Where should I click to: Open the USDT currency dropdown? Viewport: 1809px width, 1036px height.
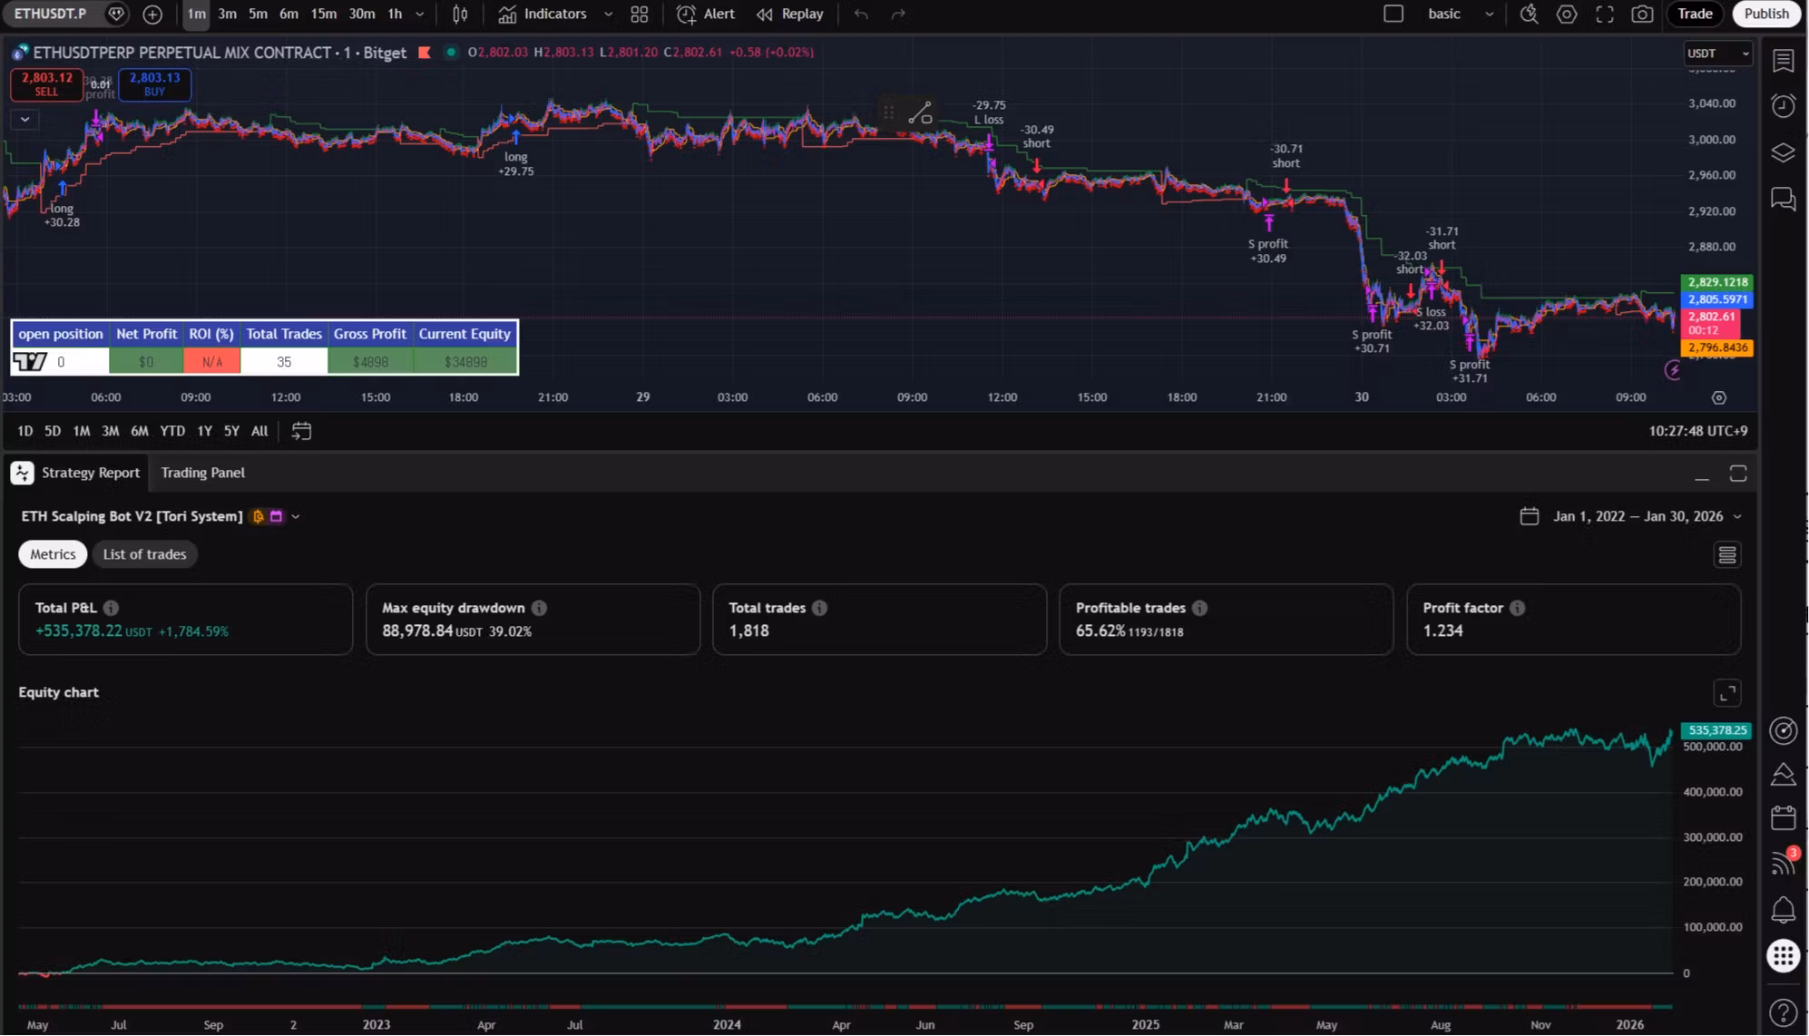point(1716,54)
